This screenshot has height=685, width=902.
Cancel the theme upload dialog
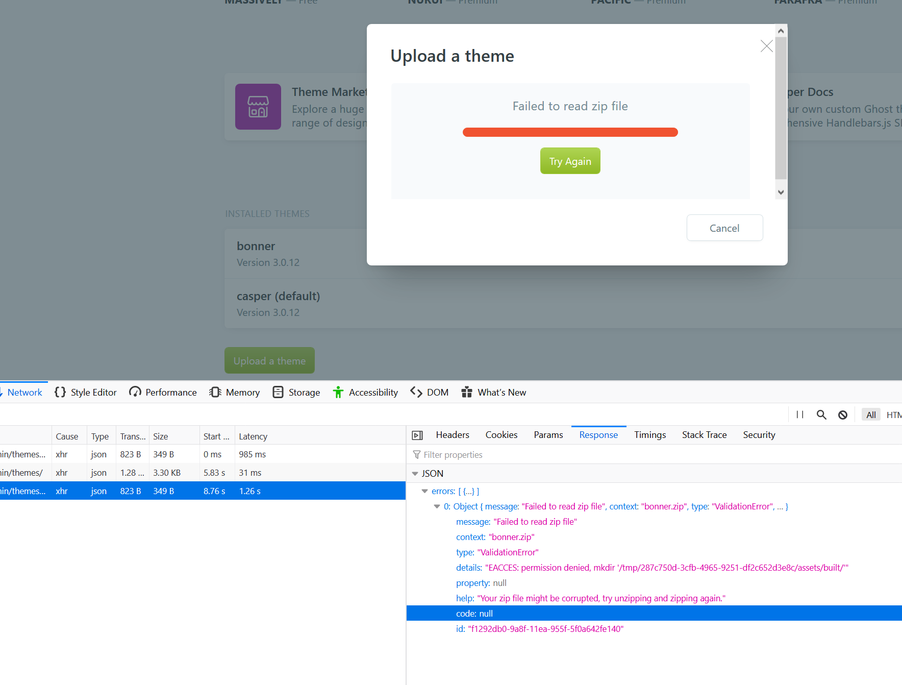tap(724, 228)
